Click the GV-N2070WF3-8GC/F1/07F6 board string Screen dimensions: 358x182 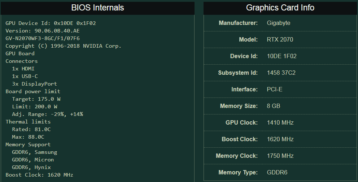43,38
